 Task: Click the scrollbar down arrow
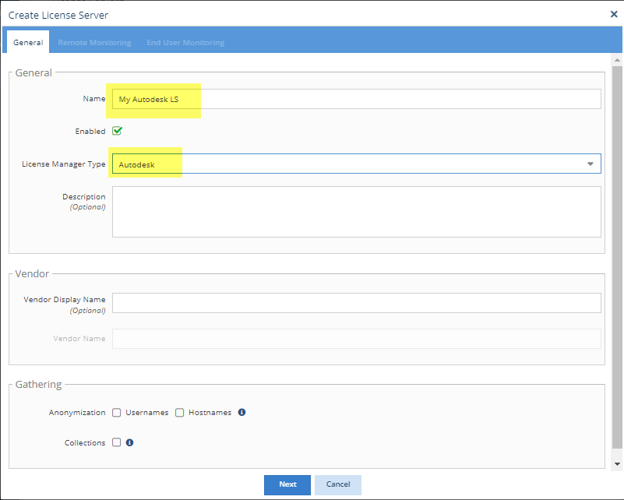point(617,464)
